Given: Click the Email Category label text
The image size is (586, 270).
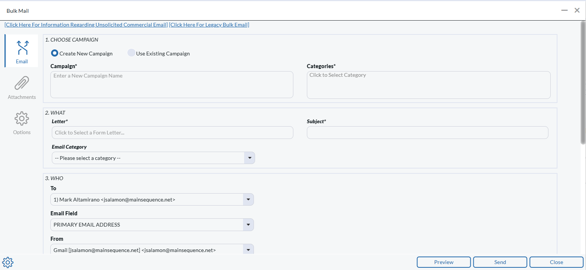Looking at the screenshot, I should pyautogui.click(x=69, y=147).
